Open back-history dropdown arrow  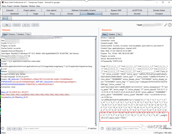pyautogui.click(x=28, y=25)
